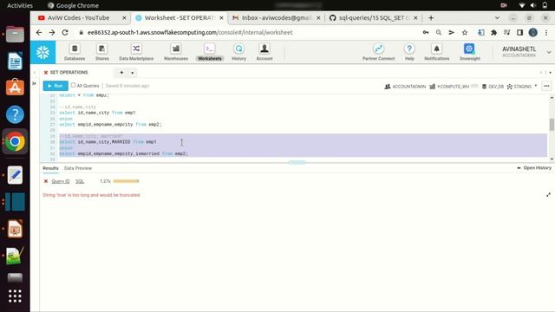
Task: Open the History page
Action: click(239, 52)
